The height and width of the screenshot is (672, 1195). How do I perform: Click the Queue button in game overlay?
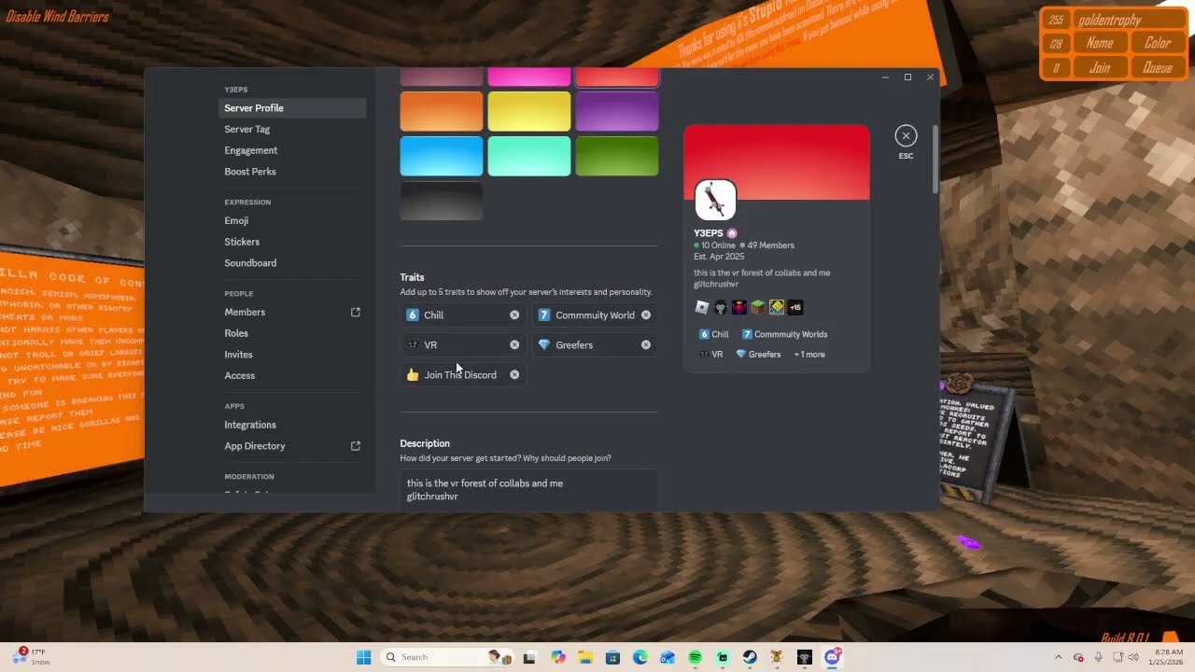tap(1158, 67)
